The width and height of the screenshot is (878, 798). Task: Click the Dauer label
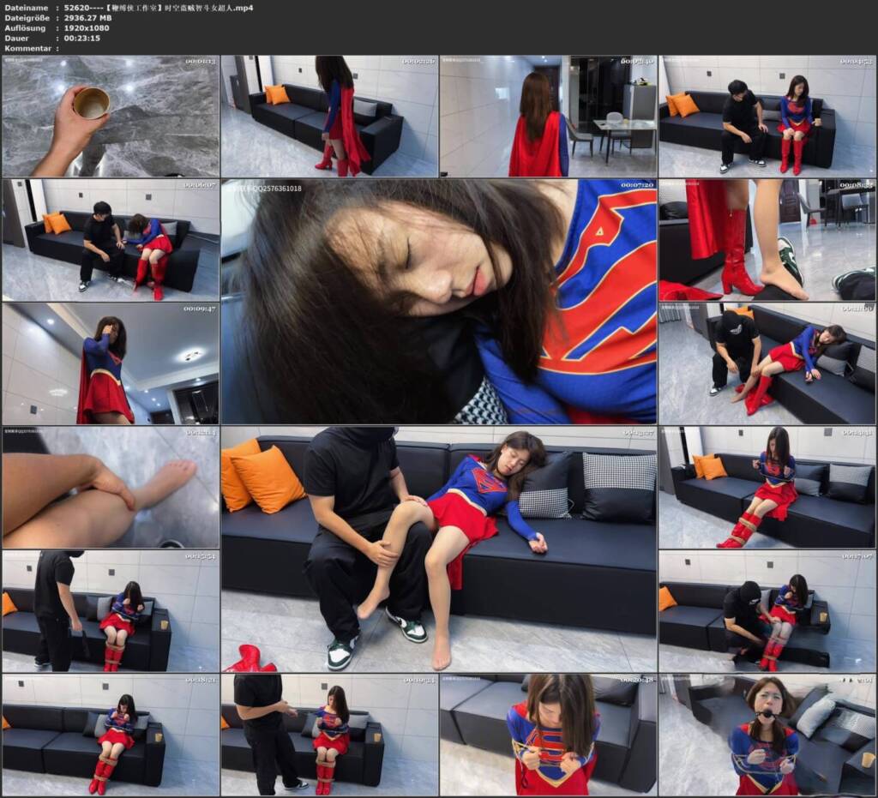pos(16,38)
